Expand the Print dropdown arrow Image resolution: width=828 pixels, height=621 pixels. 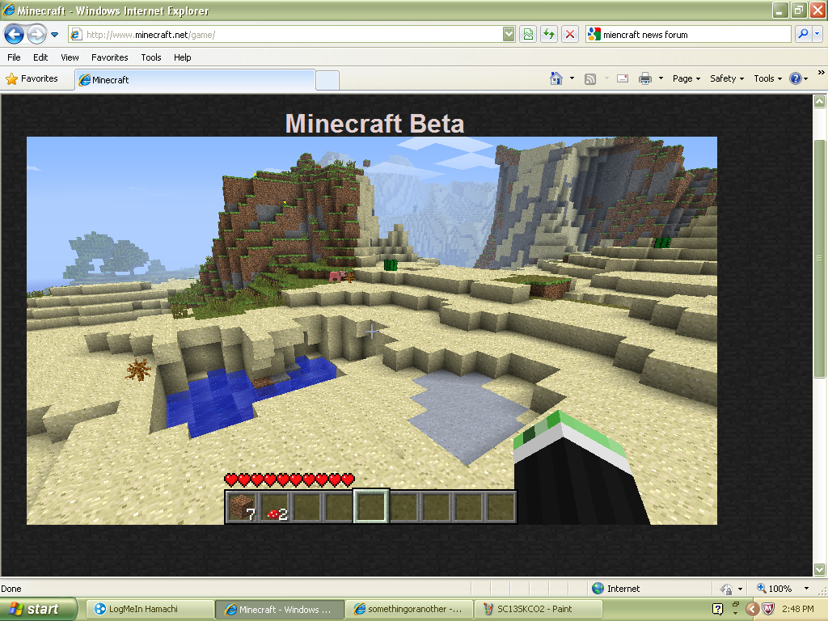click(661, 78)
